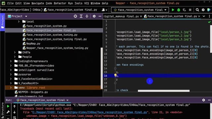Show hidden editor tabs dropdown arrow
This screenshot has height=119, width=212.
(x=204, y=16)
